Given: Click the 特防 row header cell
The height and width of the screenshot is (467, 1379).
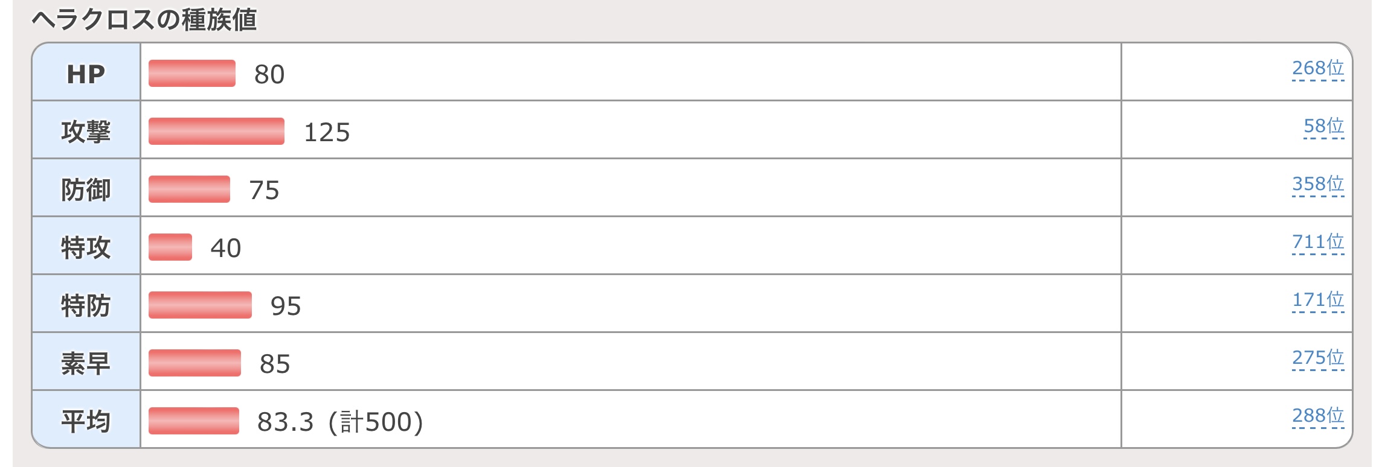Looking at the screenshot, I should click(x=86, y=303).
